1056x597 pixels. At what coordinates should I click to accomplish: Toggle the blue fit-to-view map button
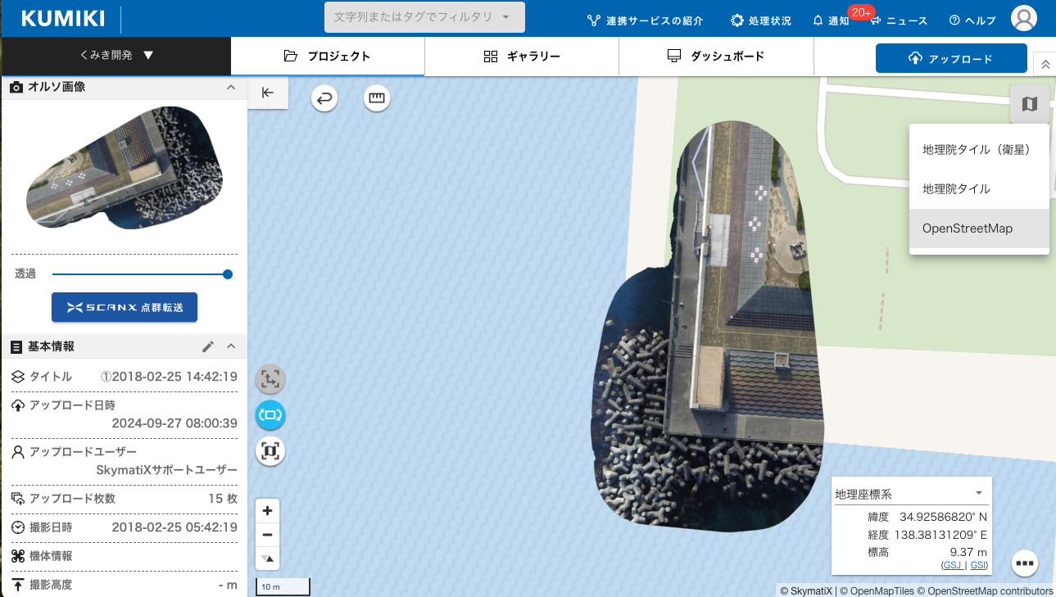click(x=270, y=415)
